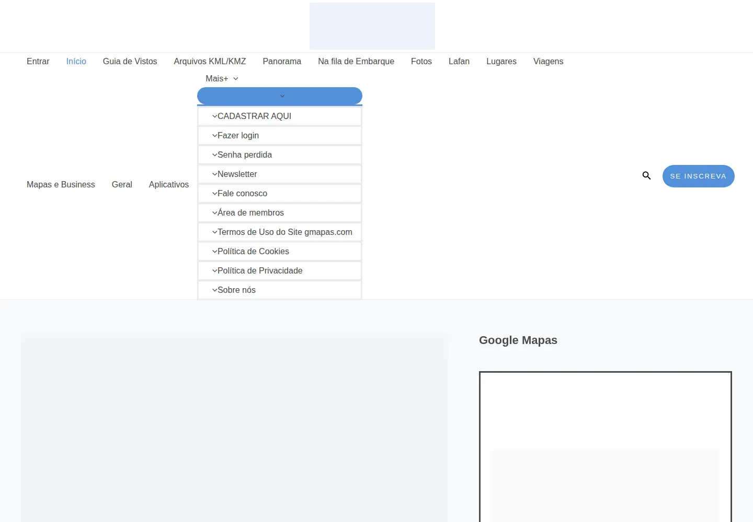Viewport: 753px width, 522px height.
Task: Click chevron beside Senha perdida
Action: pos(214,155)
